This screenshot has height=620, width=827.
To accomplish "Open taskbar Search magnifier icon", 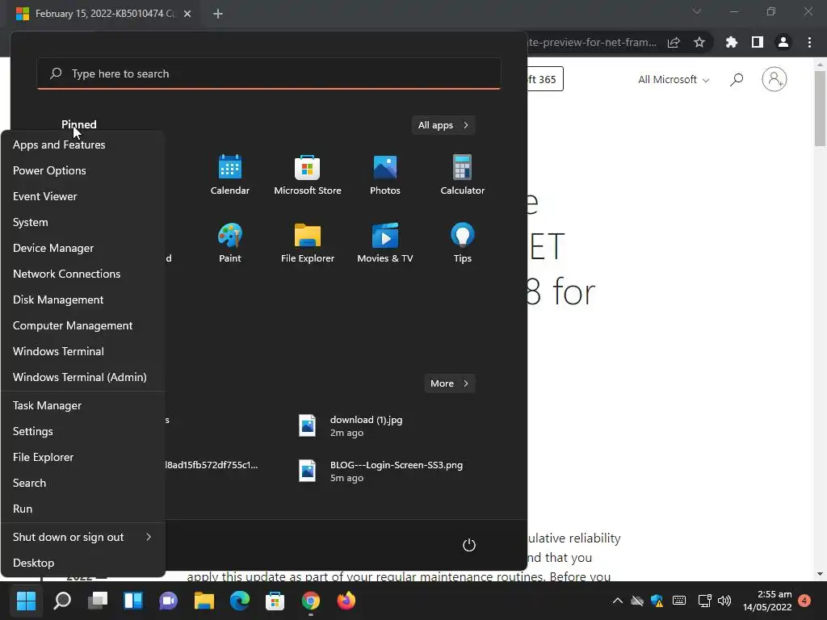I will [62, 601].
